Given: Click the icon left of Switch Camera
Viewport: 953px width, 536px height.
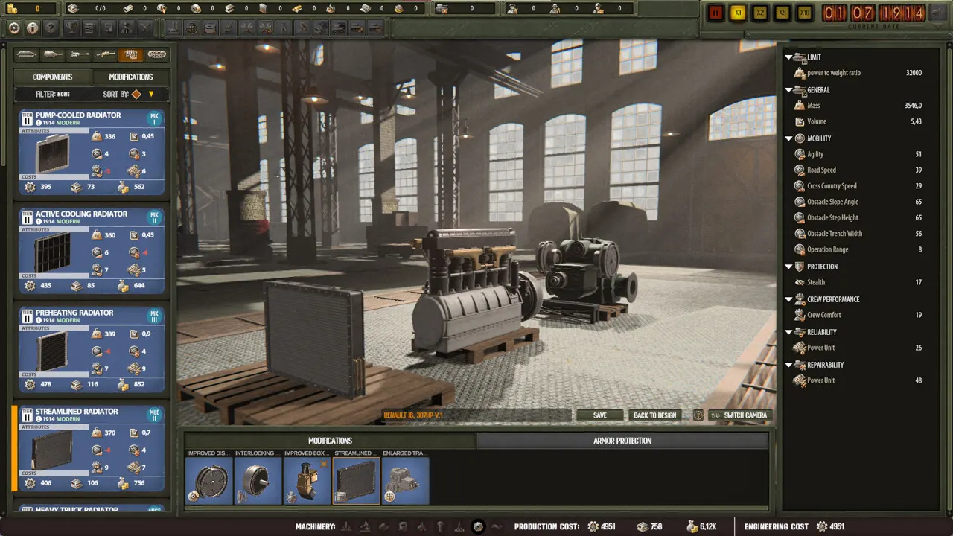Looking at the screenshot, I should point(698,415).
